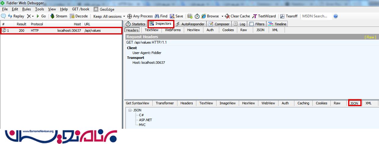This screenshot has height=144, width=379.
Task: Select the request WebForms tab
Action: (x=173, y=30)
